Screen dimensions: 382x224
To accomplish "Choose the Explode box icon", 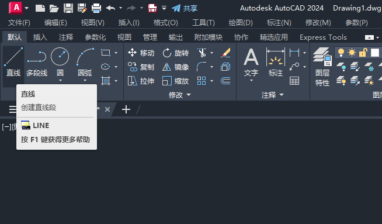I will 225,67.
